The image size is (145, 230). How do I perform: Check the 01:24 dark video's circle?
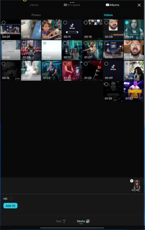(106, 84)
